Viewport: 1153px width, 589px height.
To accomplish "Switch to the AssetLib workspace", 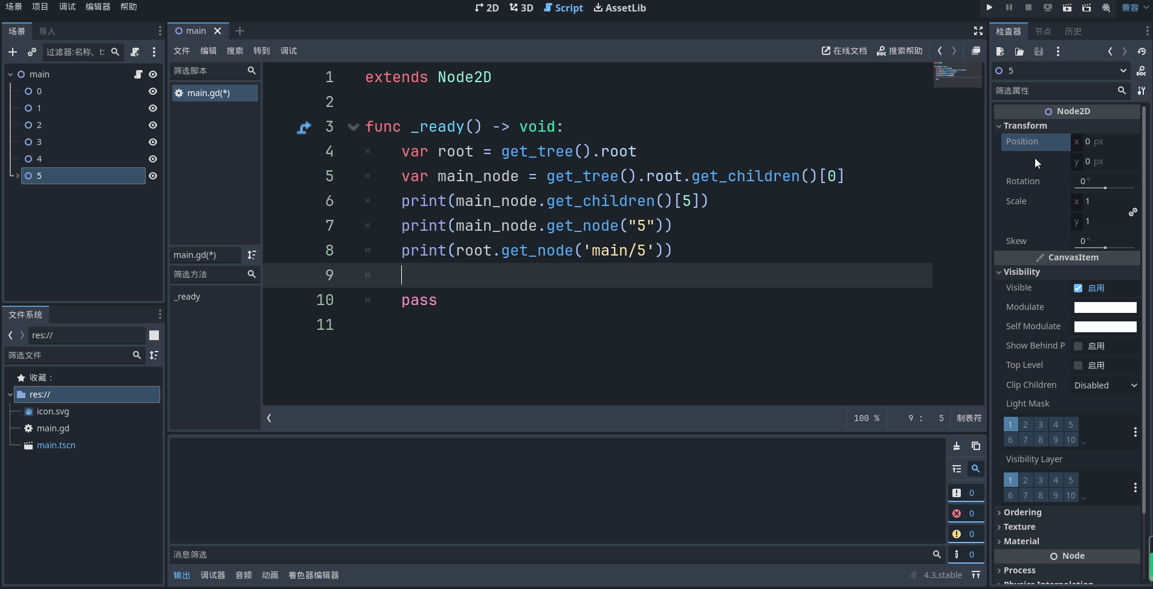I will tap(620, 8).
